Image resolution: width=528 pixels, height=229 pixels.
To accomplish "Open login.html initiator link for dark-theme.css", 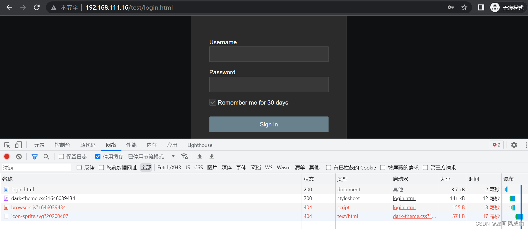I will [x=404, y=198].
